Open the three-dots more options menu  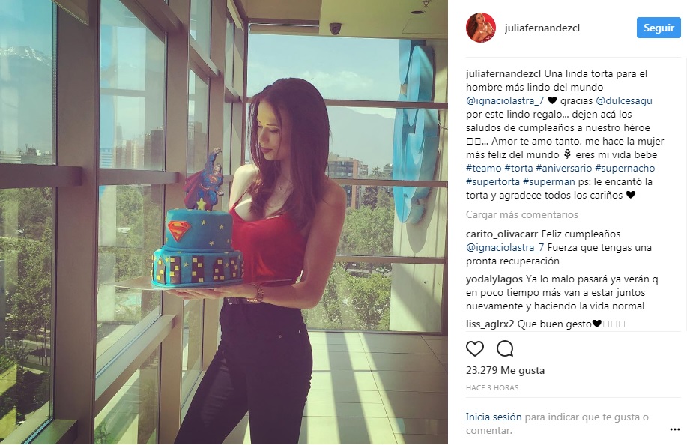675,429
